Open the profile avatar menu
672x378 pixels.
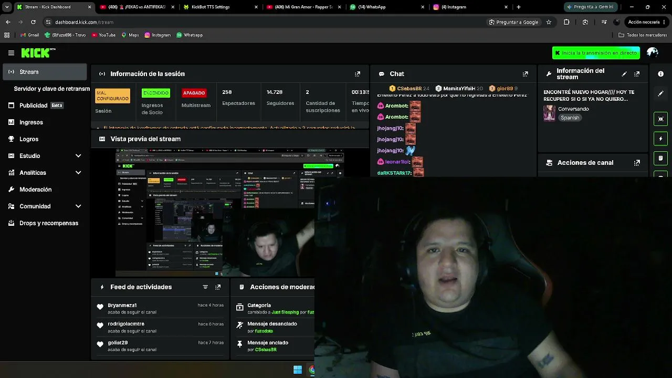click(653, 52)
